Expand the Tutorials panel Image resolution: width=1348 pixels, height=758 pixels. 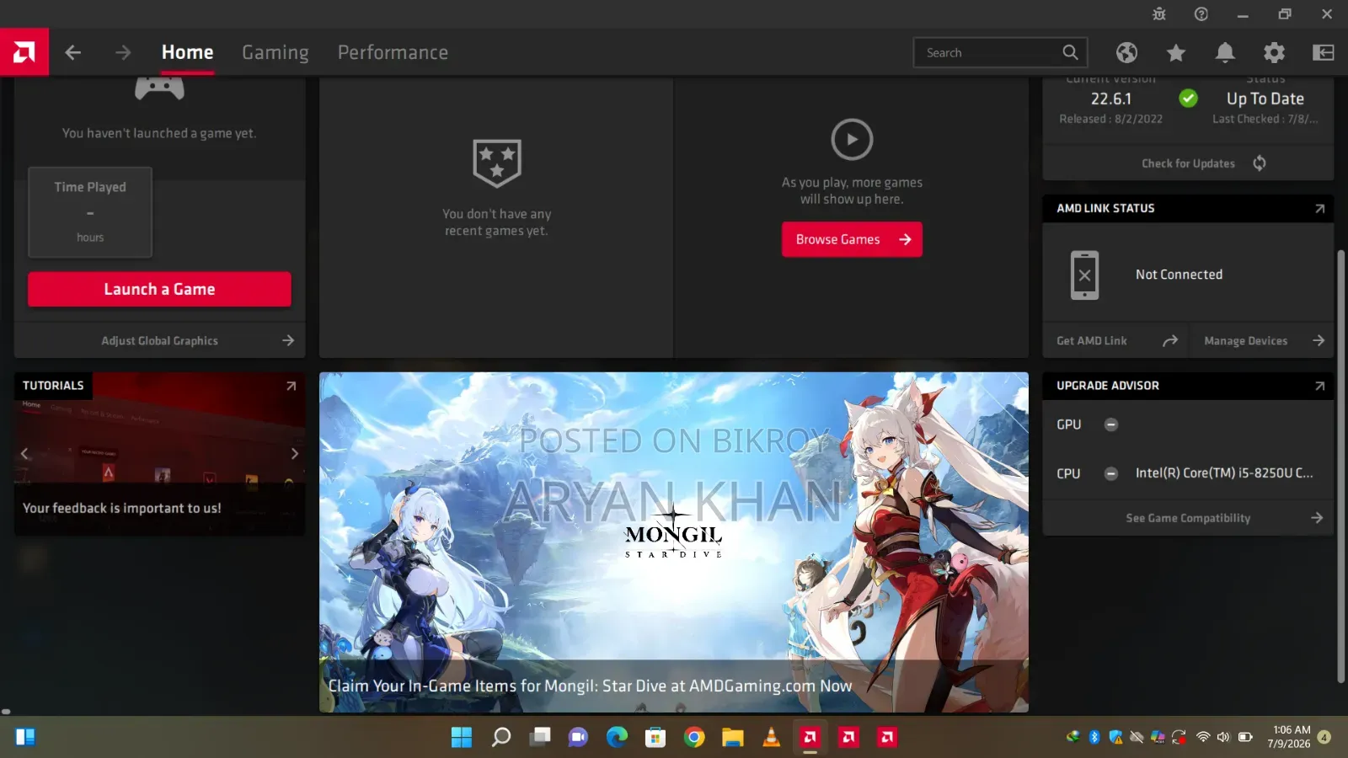point(291,386)
